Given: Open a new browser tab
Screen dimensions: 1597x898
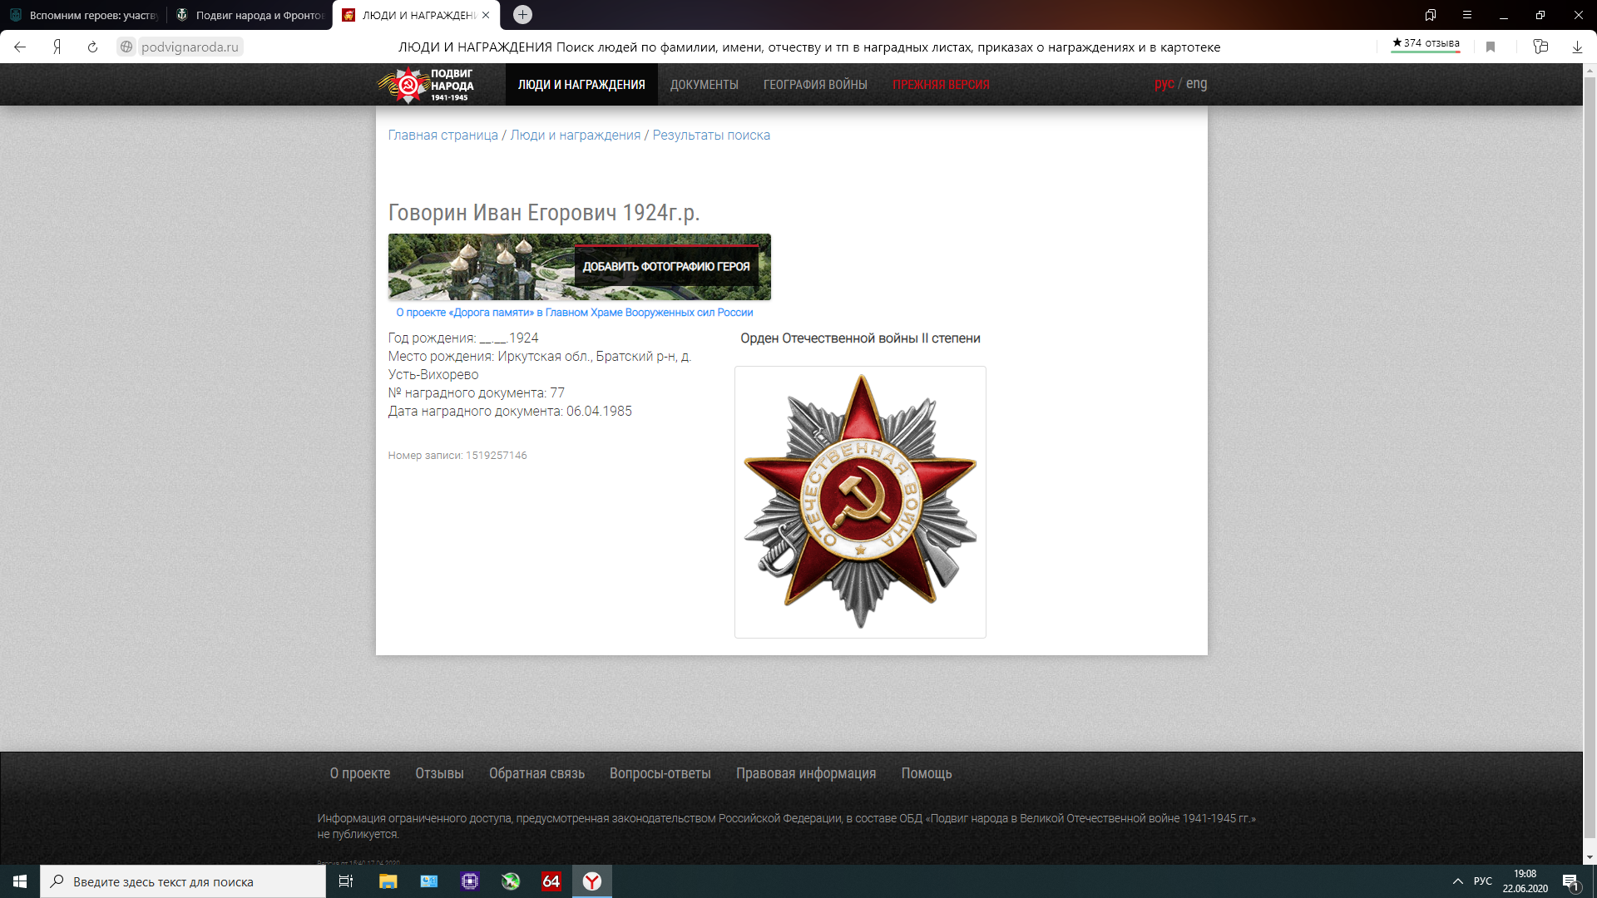Looking at the screenshot, I should pyautogui.click(x=522, y=15).
